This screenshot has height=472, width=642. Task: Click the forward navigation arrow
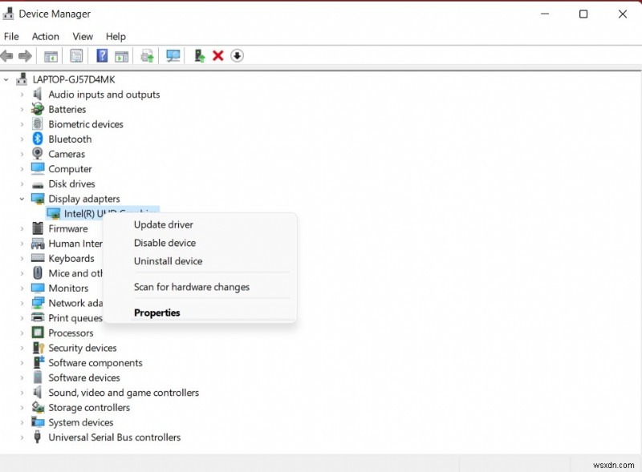(x=25, y=55)
